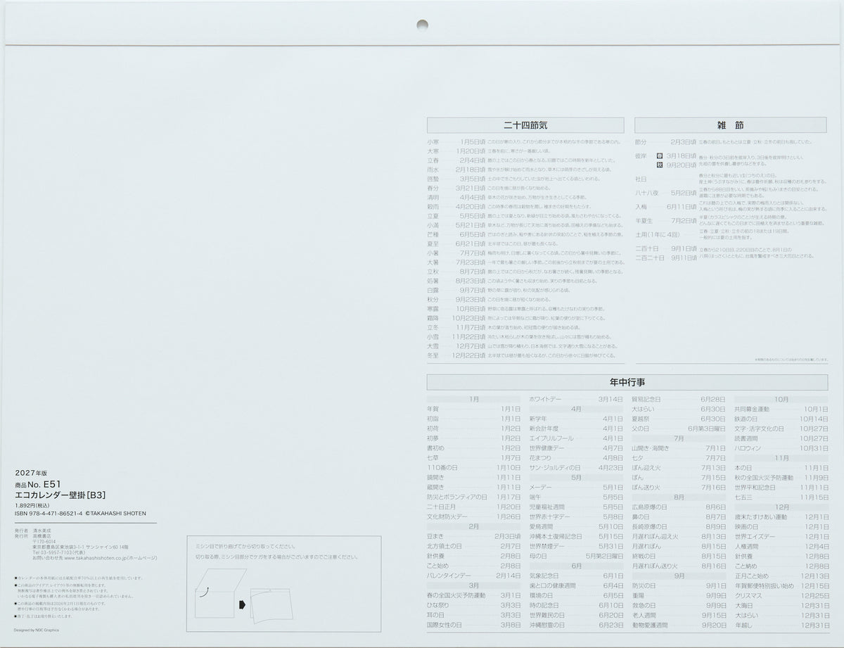Click the ホワイトデー event row

click(576, 399)
